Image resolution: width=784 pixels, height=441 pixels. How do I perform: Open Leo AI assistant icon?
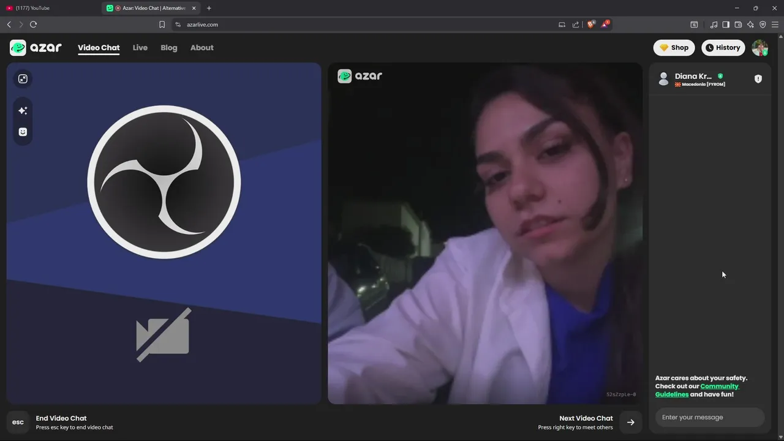pos(750,24)
